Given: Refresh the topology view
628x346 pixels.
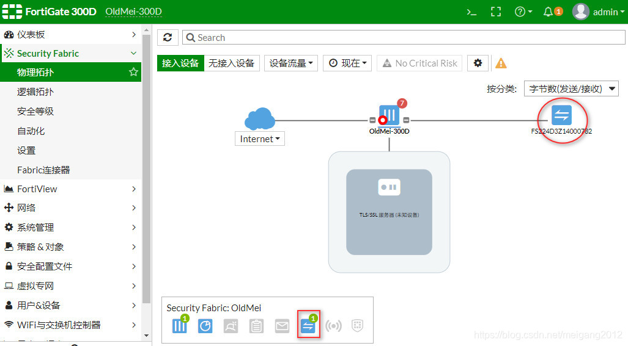Looking at the screenshot, I should pos(168,38).
